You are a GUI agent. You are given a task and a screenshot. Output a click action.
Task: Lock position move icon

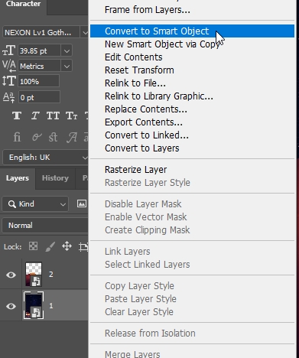[67, 246]
